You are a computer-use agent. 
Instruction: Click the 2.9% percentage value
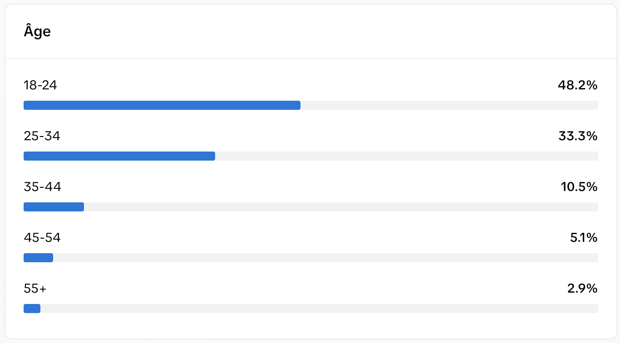[x=582, y=289]
